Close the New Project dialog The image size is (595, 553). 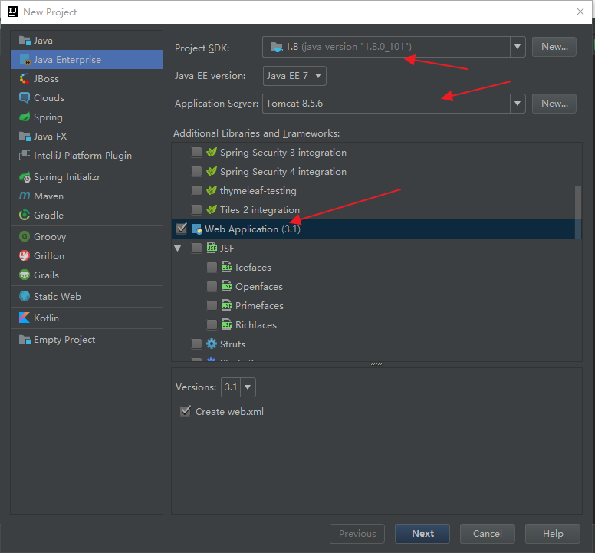coord(580,12)
